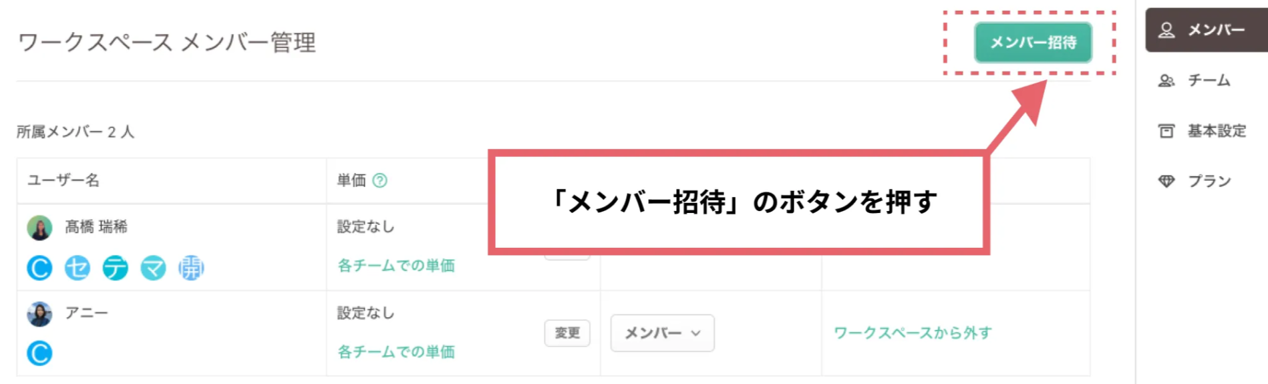Open the メンバー role dropdown for アニー
Viewport: 1268px width, 384px height.
pos(662,333)
